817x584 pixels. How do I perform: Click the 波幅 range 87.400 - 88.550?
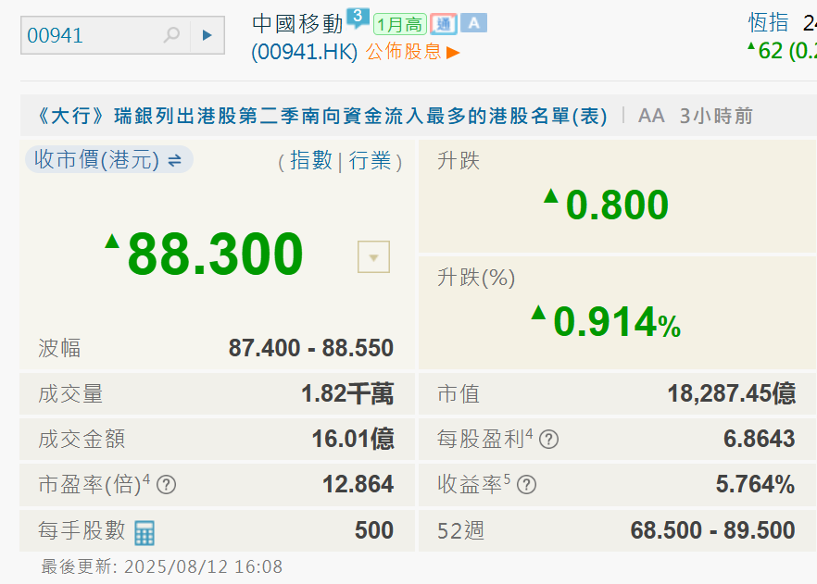[x=311, y=348]
